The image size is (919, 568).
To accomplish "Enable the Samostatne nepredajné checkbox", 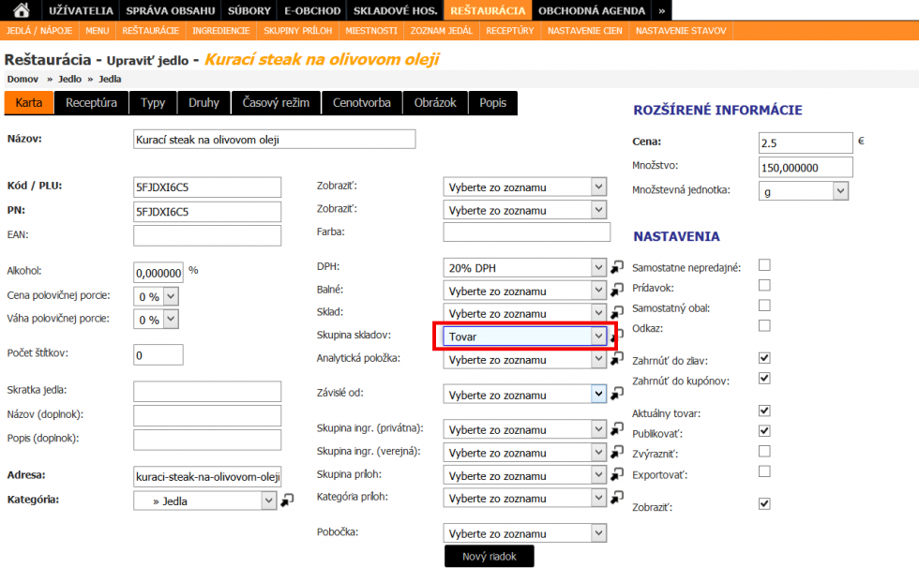I will (x=764, y=265).
